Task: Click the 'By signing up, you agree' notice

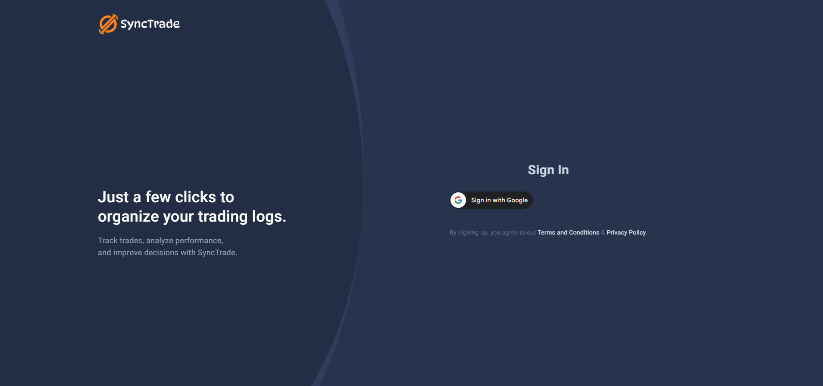Action: 492,232
